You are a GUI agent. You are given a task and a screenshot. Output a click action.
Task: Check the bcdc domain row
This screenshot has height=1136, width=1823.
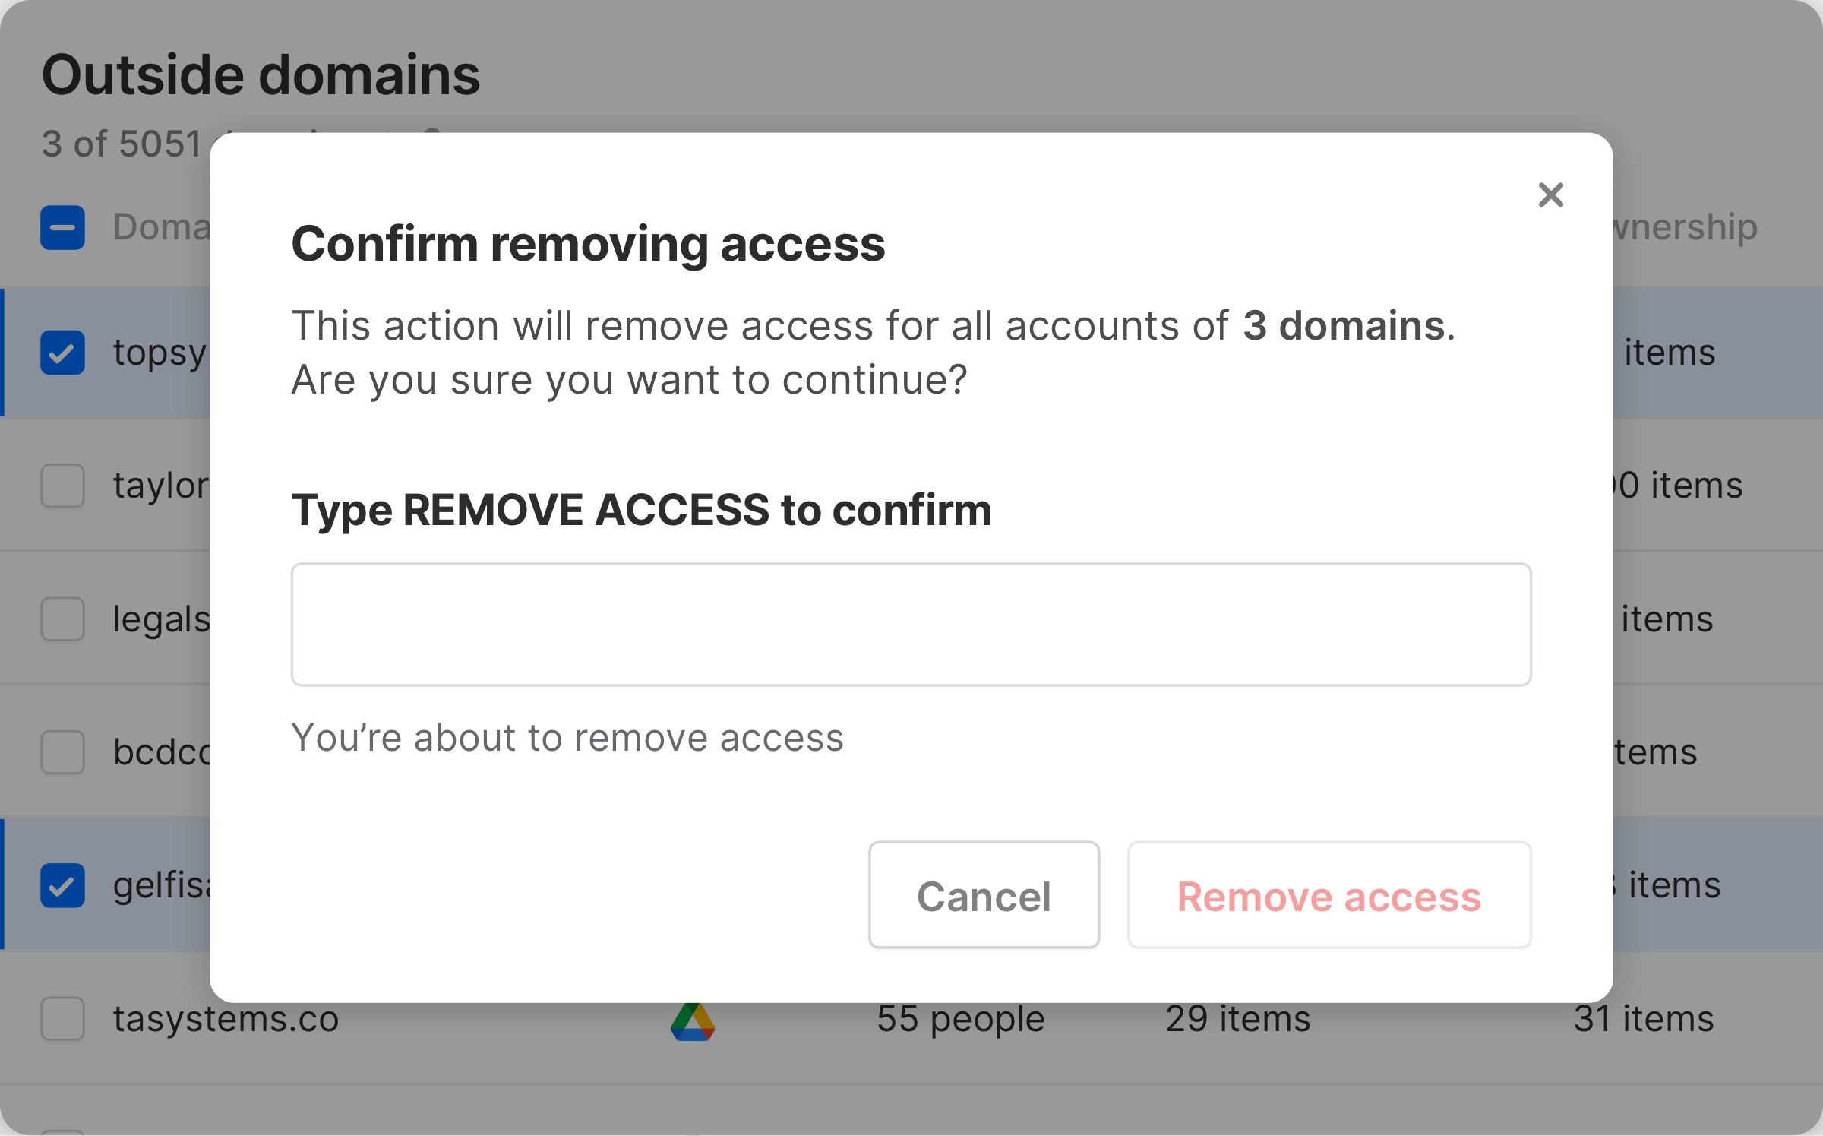coord(62,752)
